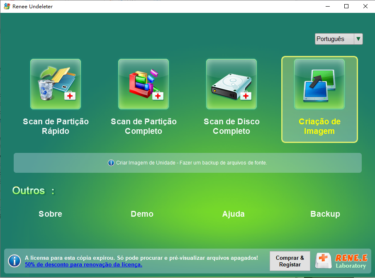Click the Comprar & Registar button
Image resolution: width=375 pixels, height=278 pixels.
click(290, 261)
